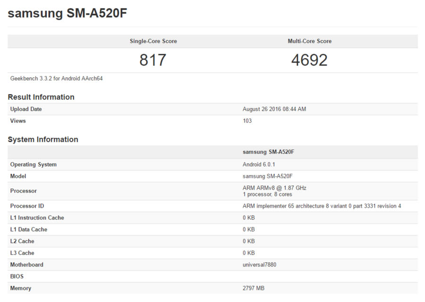Click the Views count 103

click(x=245, y=121)
